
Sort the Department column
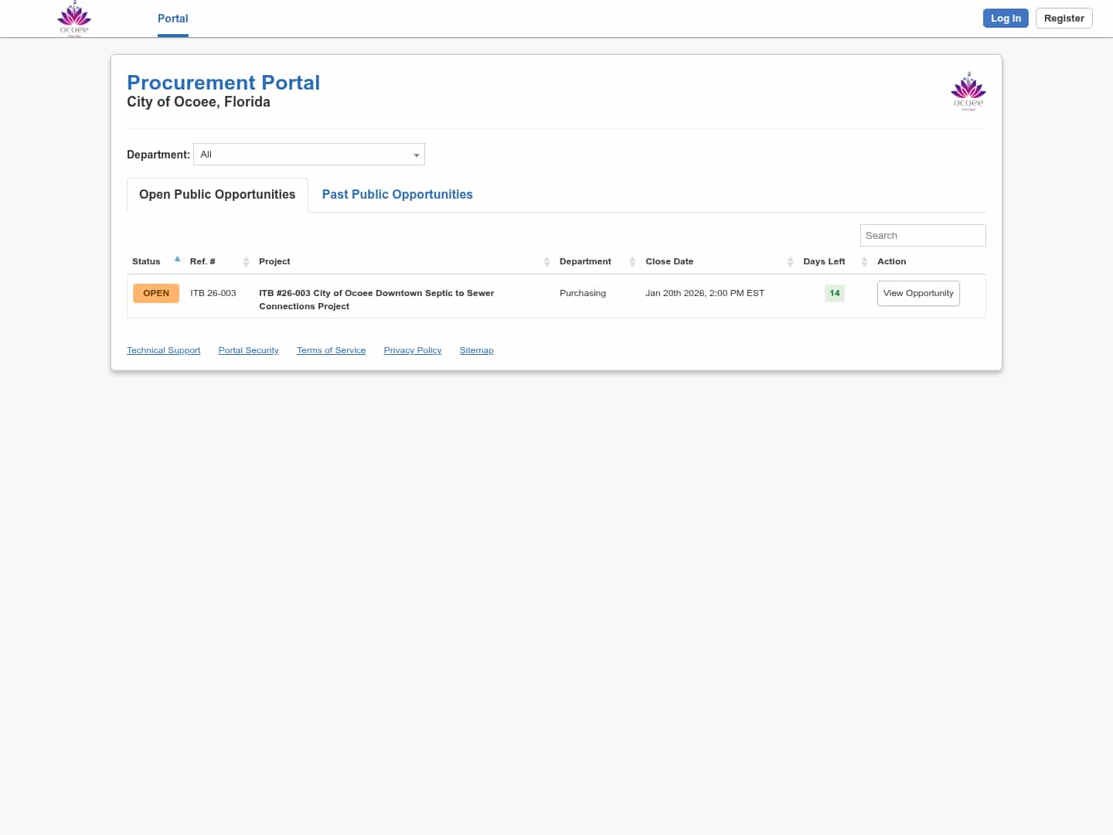coord(631,261)
